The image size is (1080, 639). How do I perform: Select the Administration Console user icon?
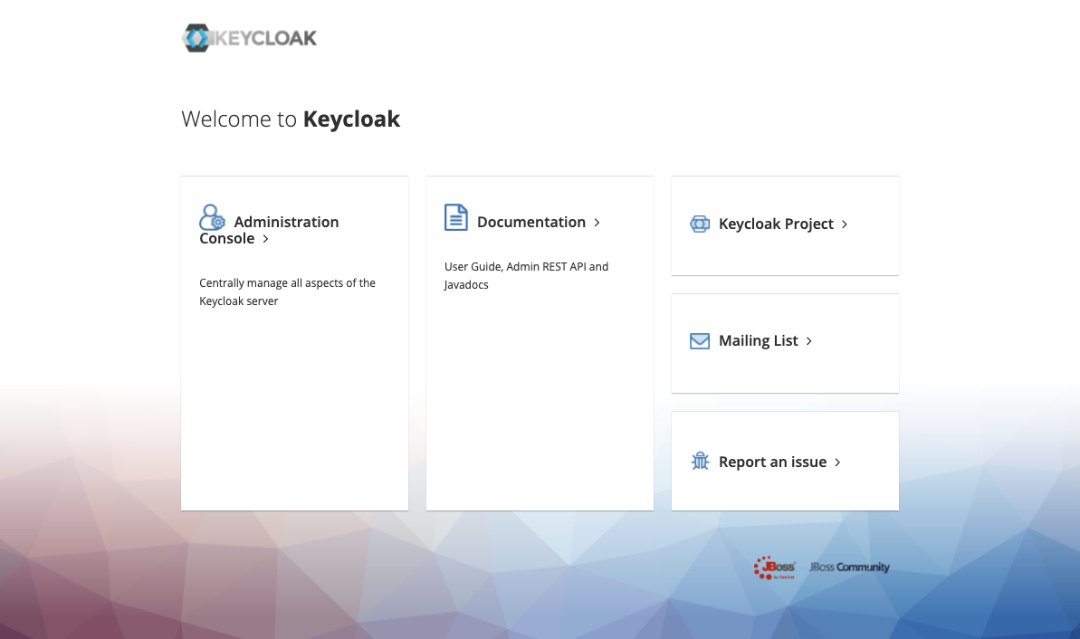point(212,217)
